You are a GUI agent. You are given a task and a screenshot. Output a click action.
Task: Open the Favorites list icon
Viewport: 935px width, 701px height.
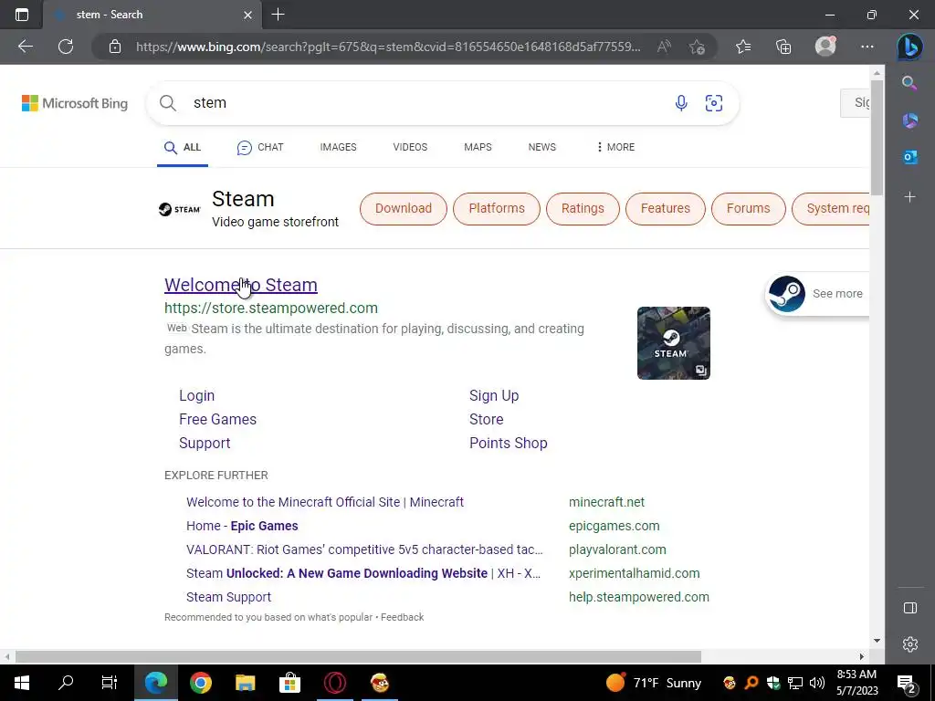click(x=743, y=47)
